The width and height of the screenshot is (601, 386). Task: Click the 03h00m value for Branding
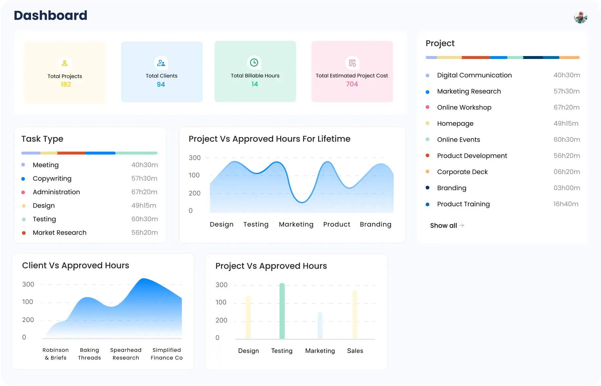coord(567,188)
